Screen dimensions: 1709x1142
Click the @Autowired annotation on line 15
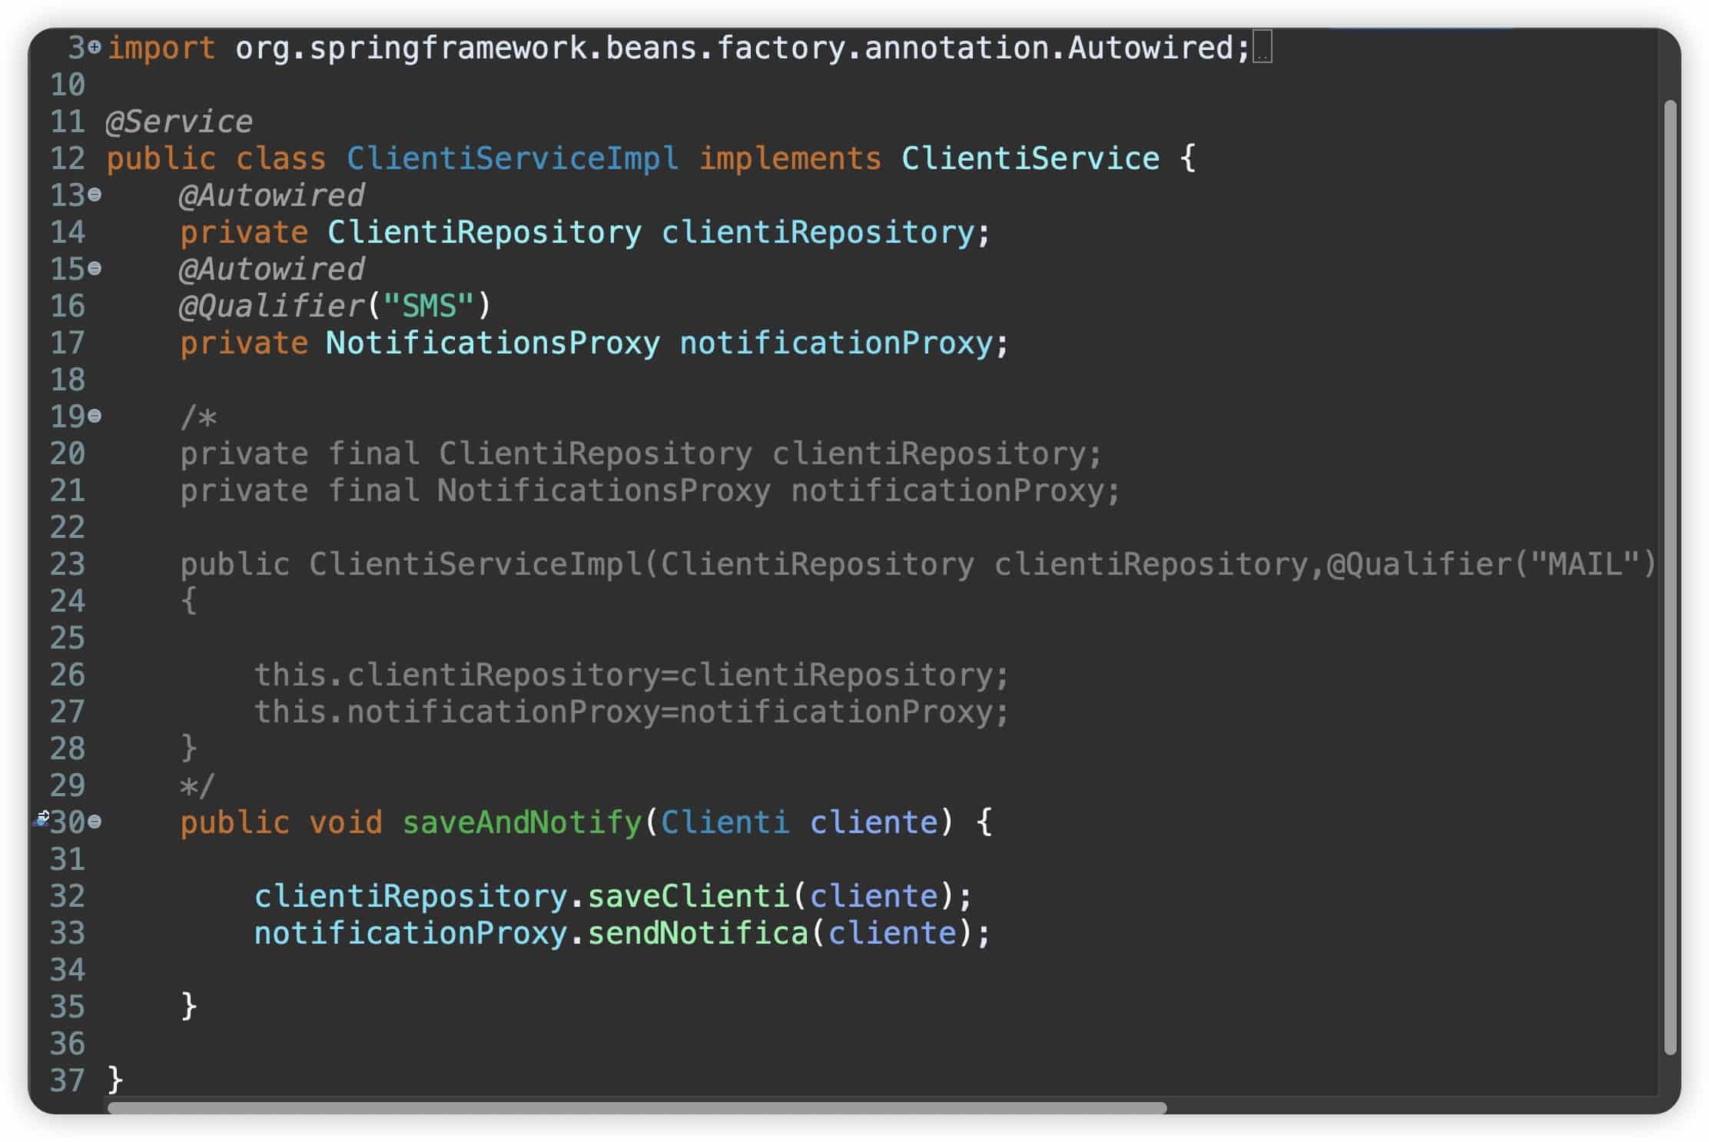[272, 269]
